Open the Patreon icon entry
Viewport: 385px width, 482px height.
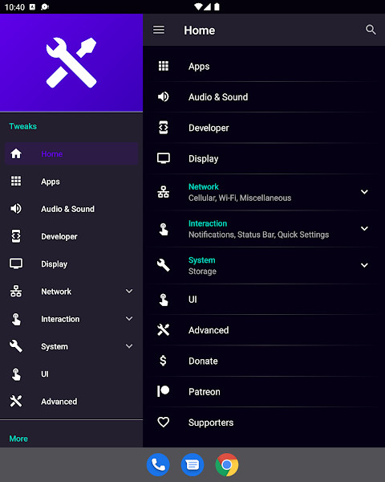pyautogui.click(x=163, y=391)
